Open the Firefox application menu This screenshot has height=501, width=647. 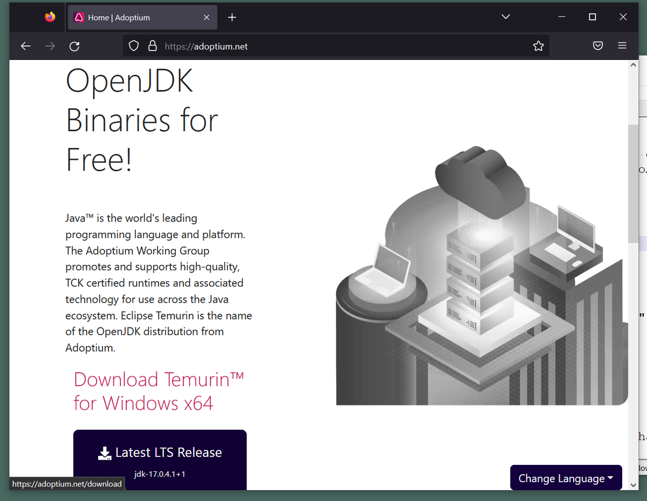622,46
